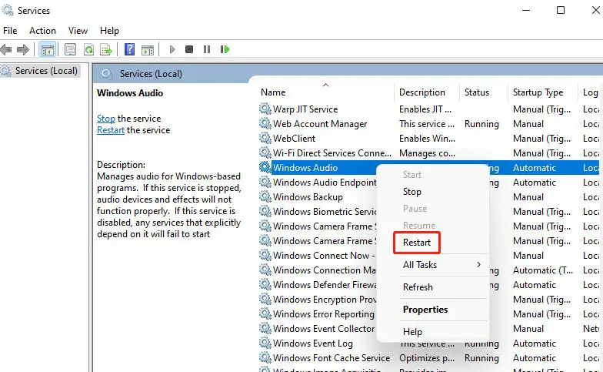Image resolution: width=603 pixels, height=372 pixels.
Task: Select the Windows Event Collector row
Action: pos(324,329)
